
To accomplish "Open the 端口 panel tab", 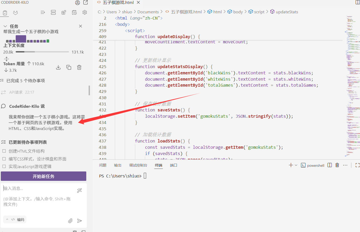I will point(174,165).
